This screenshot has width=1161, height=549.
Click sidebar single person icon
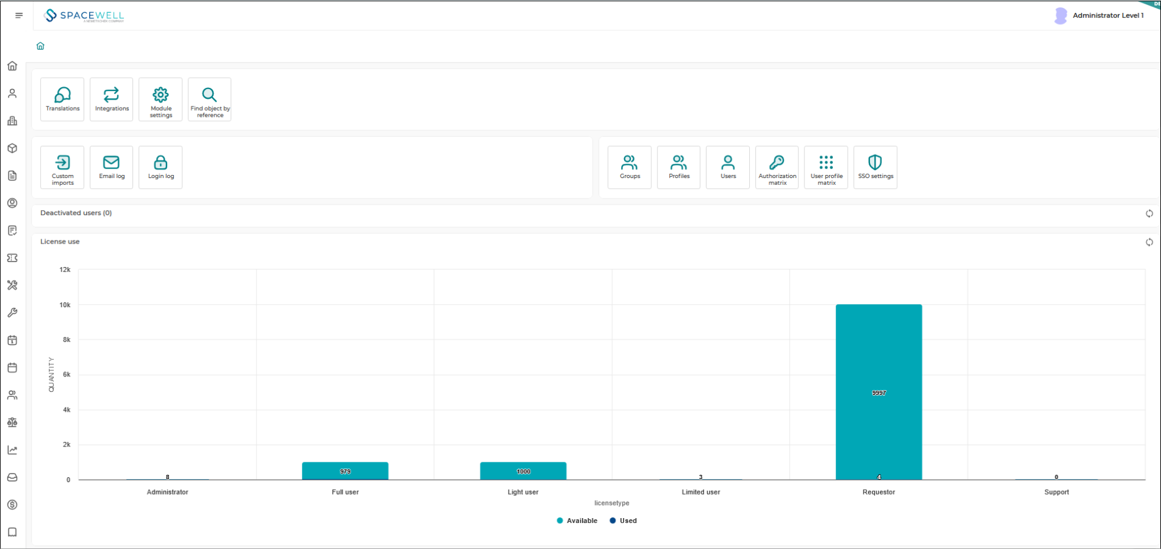pos(12,93)
